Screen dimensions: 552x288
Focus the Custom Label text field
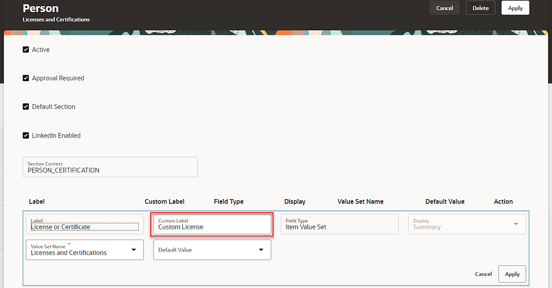click(x=212, y=224)
